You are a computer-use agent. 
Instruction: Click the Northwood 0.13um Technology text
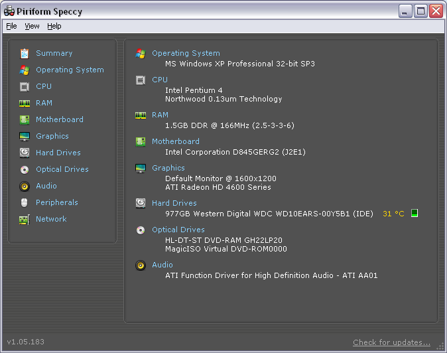pos(223,99)
